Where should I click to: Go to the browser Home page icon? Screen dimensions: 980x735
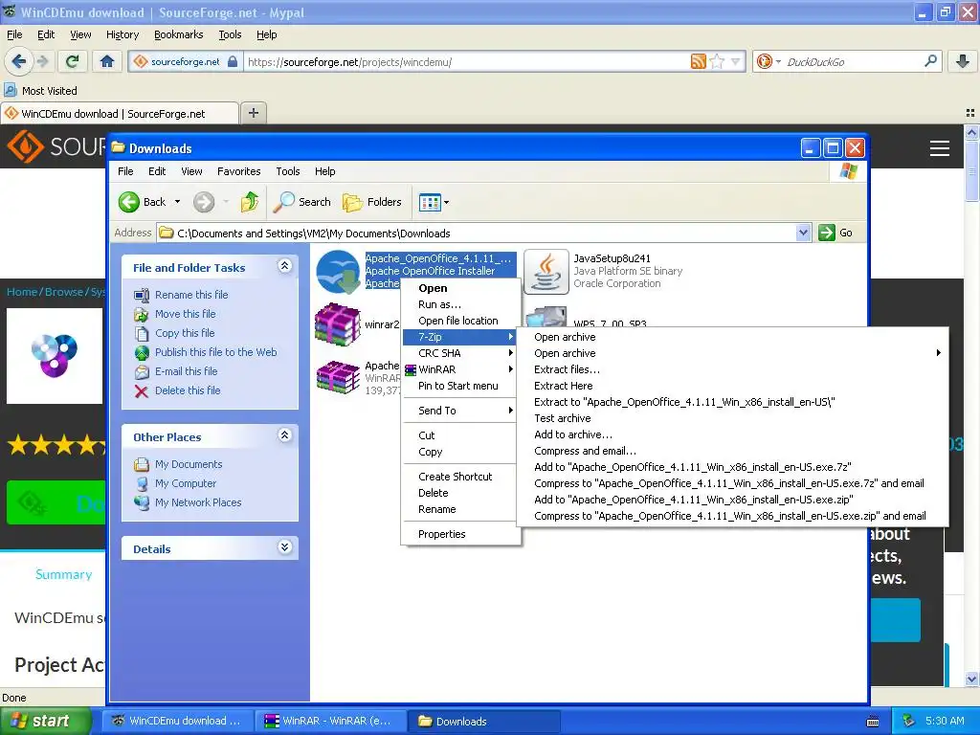point(107,61)
